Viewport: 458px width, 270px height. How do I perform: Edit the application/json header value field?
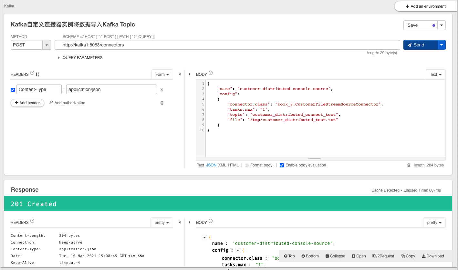111,89
